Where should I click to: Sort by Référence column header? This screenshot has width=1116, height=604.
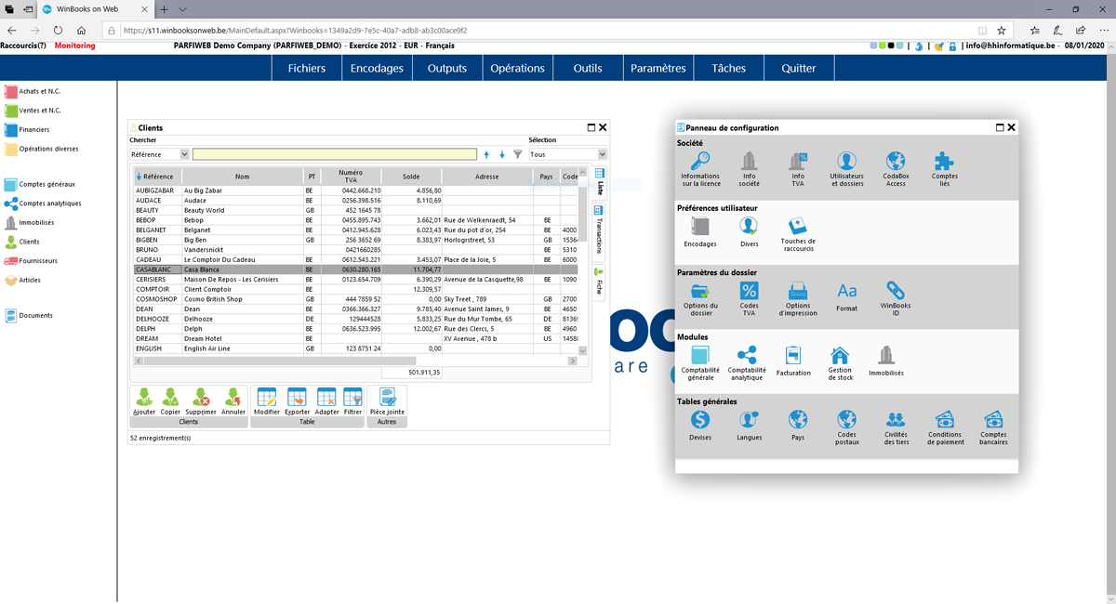point(158,177)
